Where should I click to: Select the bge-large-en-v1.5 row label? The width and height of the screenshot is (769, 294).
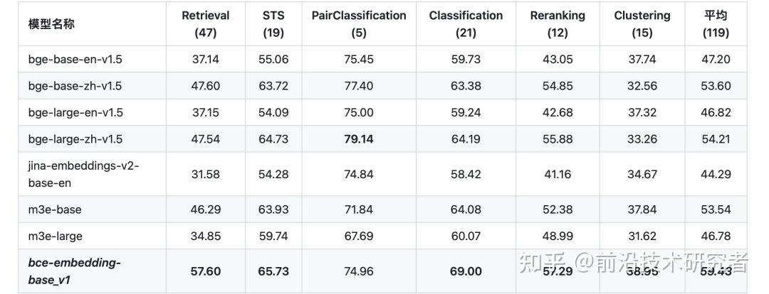tap(75, 112)
